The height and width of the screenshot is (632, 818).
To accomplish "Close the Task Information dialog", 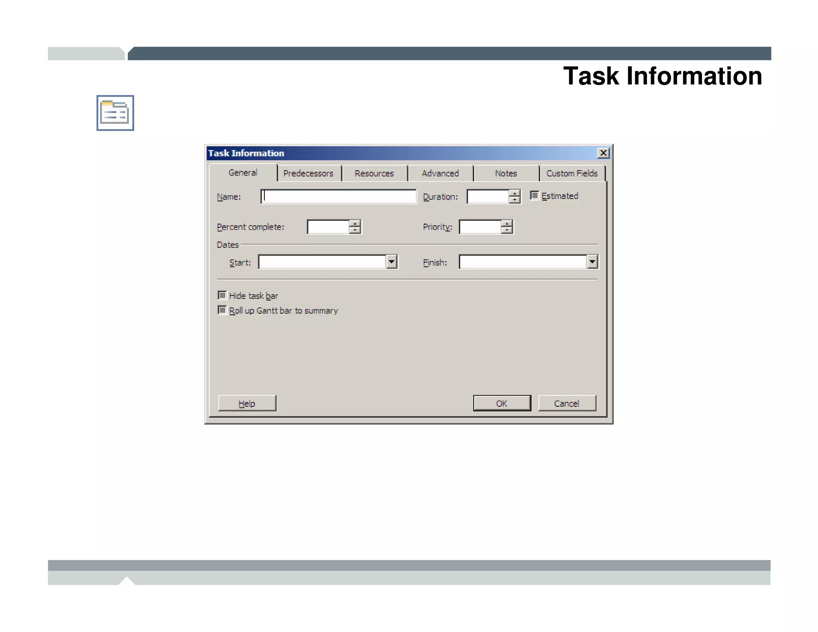I will click(x=603, y=153).
